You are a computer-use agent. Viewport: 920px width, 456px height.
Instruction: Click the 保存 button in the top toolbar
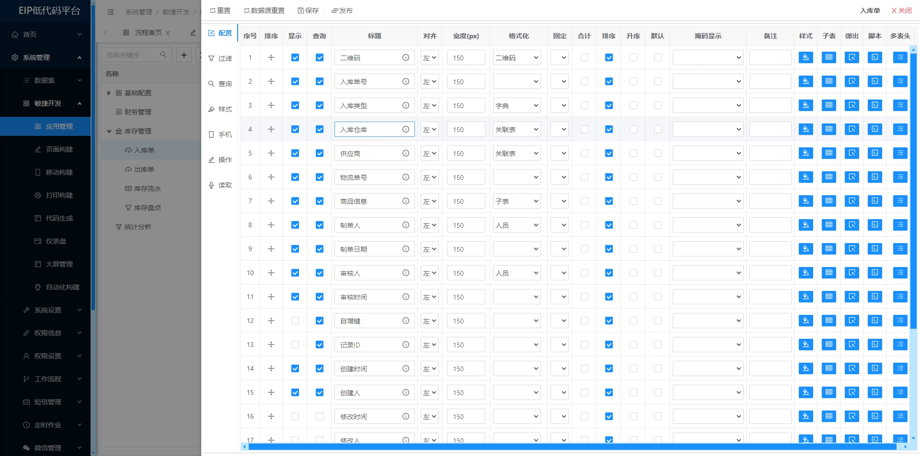pos(308,11)
